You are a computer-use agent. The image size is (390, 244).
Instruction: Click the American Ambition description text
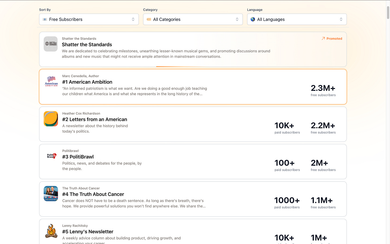pos(135,91)
